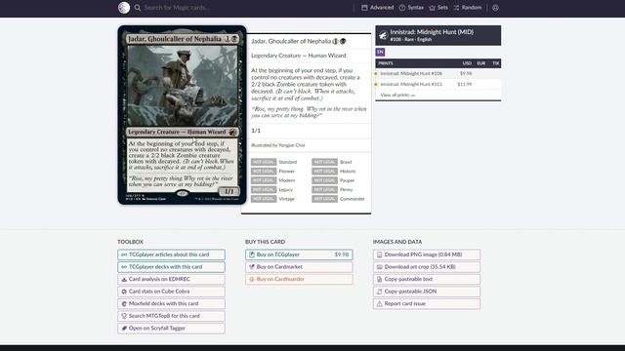
Task: Download PNG image
Action: click(427, 254)
